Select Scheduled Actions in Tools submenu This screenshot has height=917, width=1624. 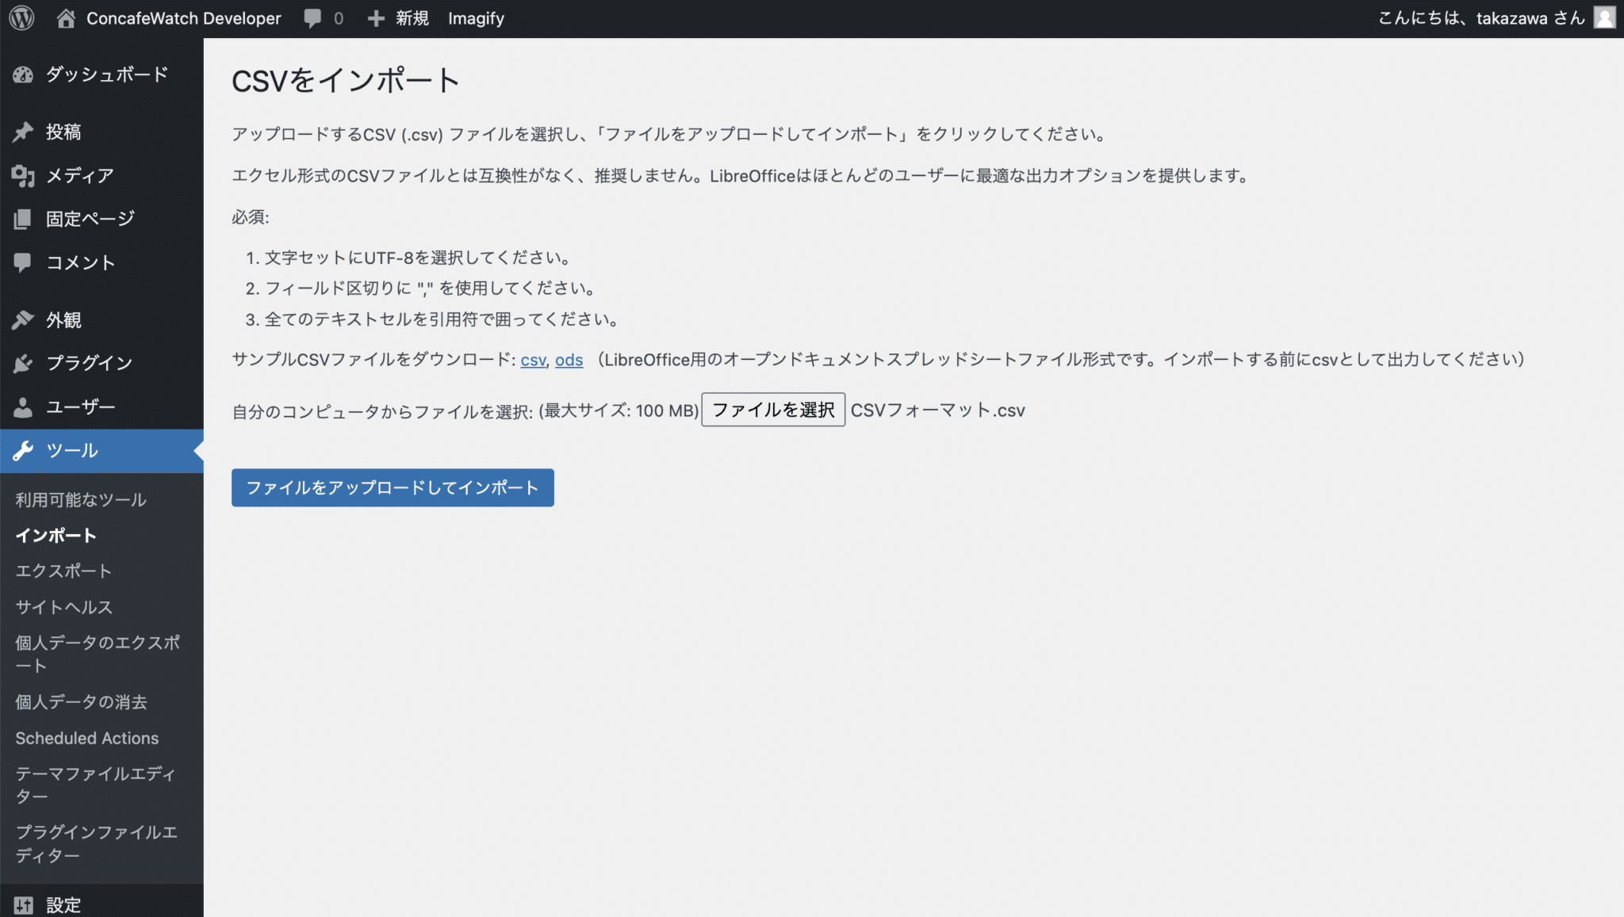[87, 738]
